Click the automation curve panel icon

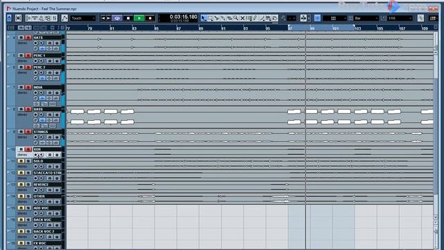click(65, 18)
